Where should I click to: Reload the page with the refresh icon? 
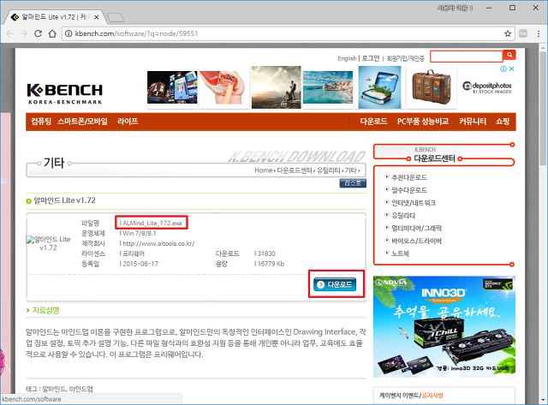[38, 33]
